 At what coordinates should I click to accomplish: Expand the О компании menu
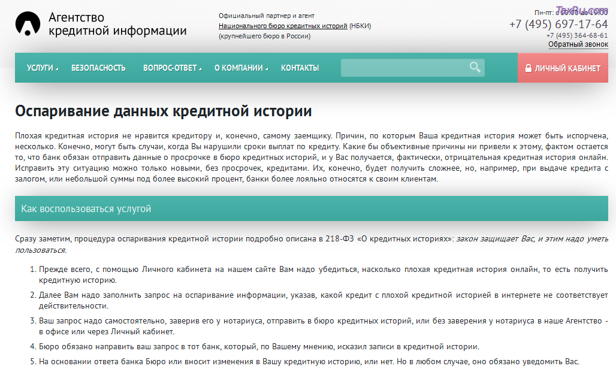point(241,68)
